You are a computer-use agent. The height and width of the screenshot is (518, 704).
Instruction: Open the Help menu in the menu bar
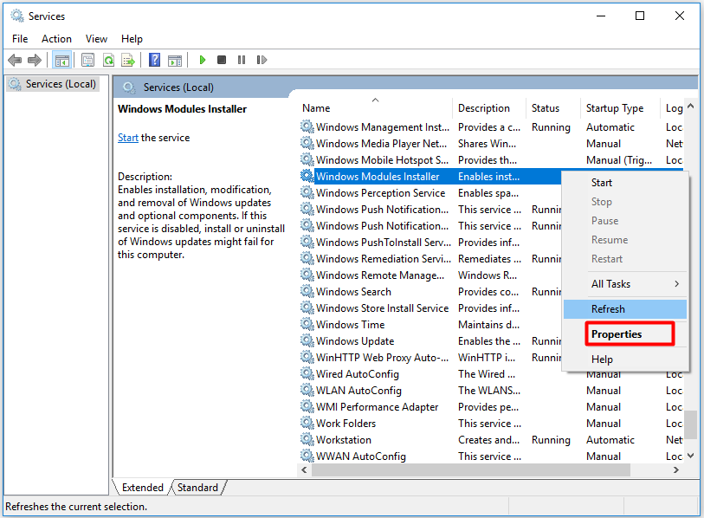132,39
